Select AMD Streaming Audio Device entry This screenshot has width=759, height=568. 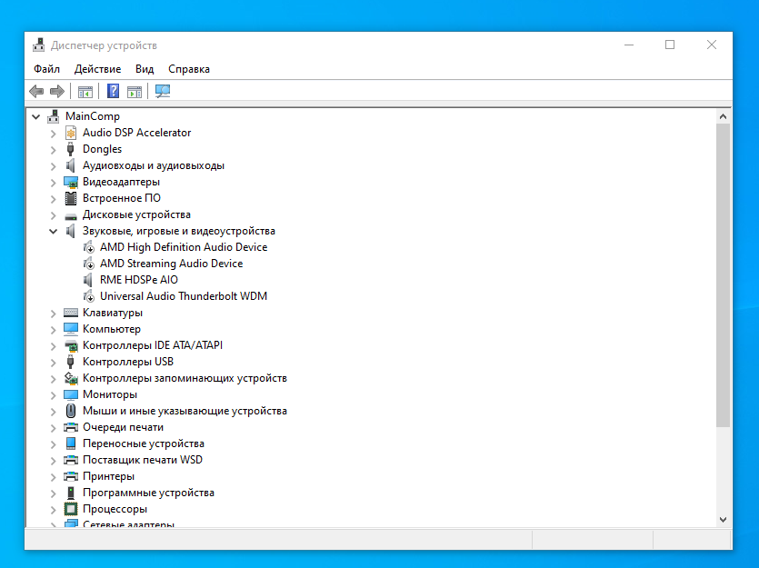[172, 264]
